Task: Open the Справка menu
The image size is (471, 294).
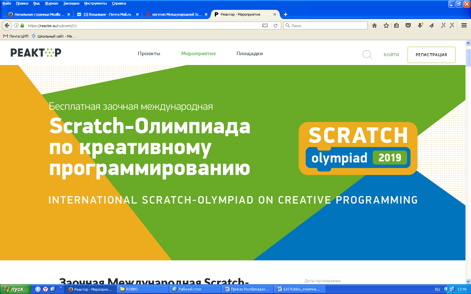Action: 119,3
